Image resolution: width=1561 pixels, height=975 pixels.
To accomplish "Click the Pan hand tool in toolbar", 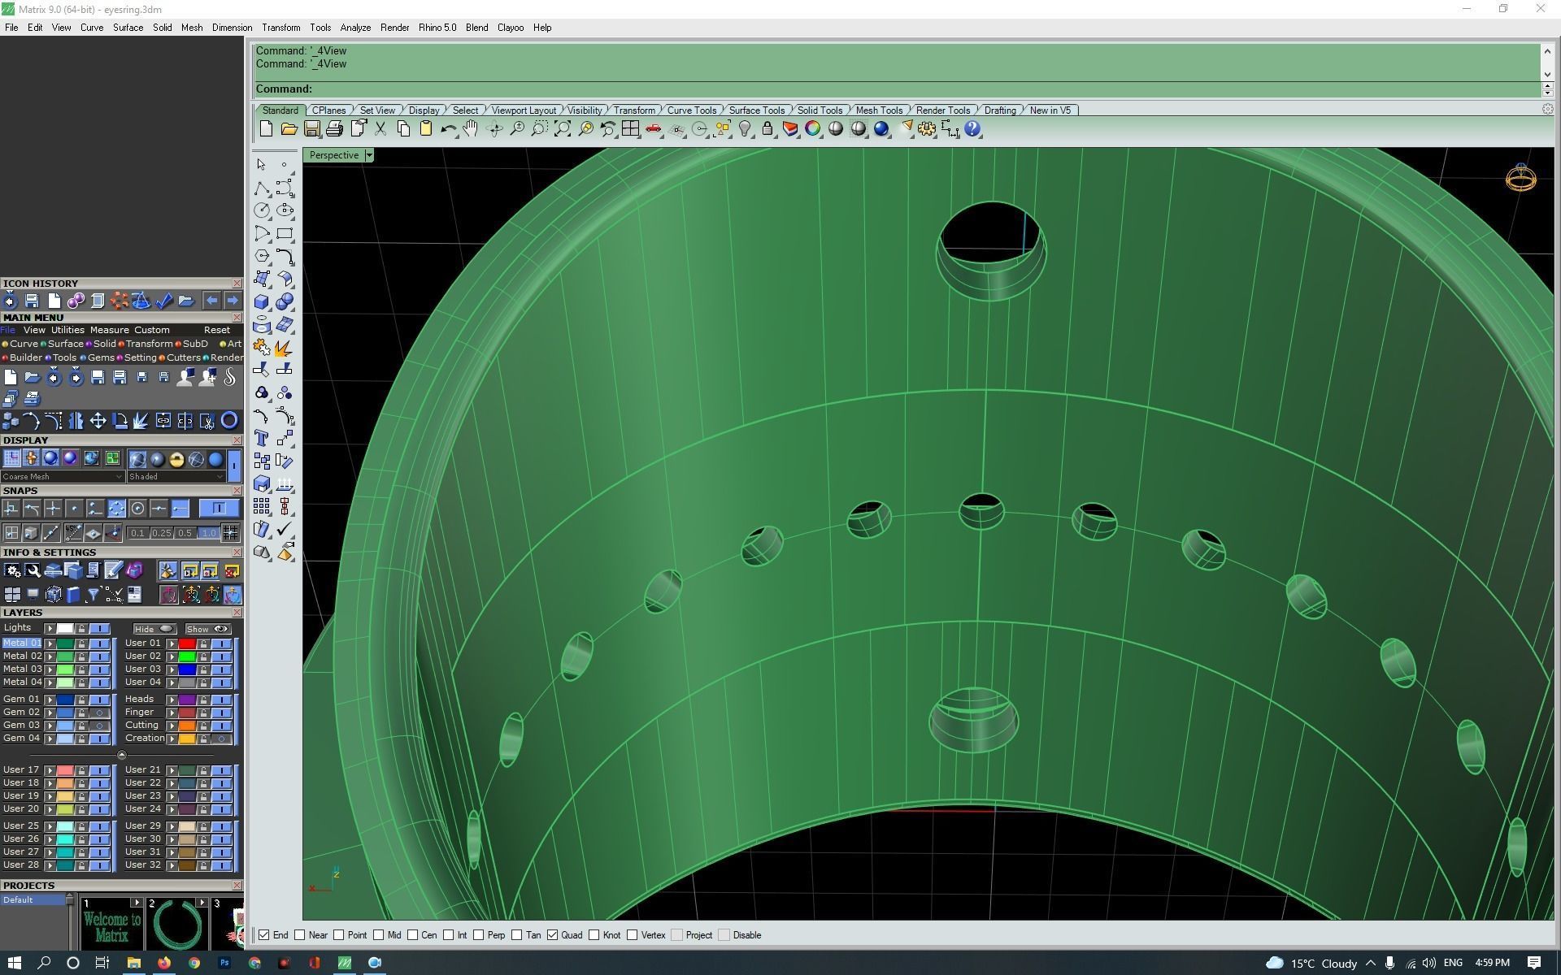I will click(471, 128).
